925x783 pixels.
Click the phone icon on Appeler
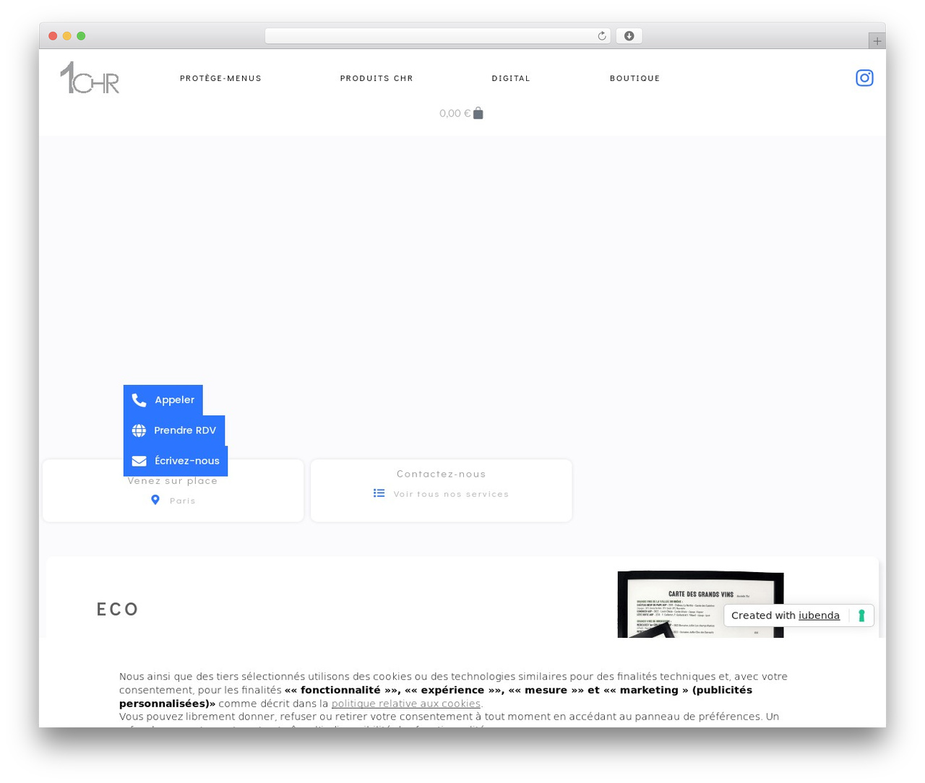tap(139, 400)
